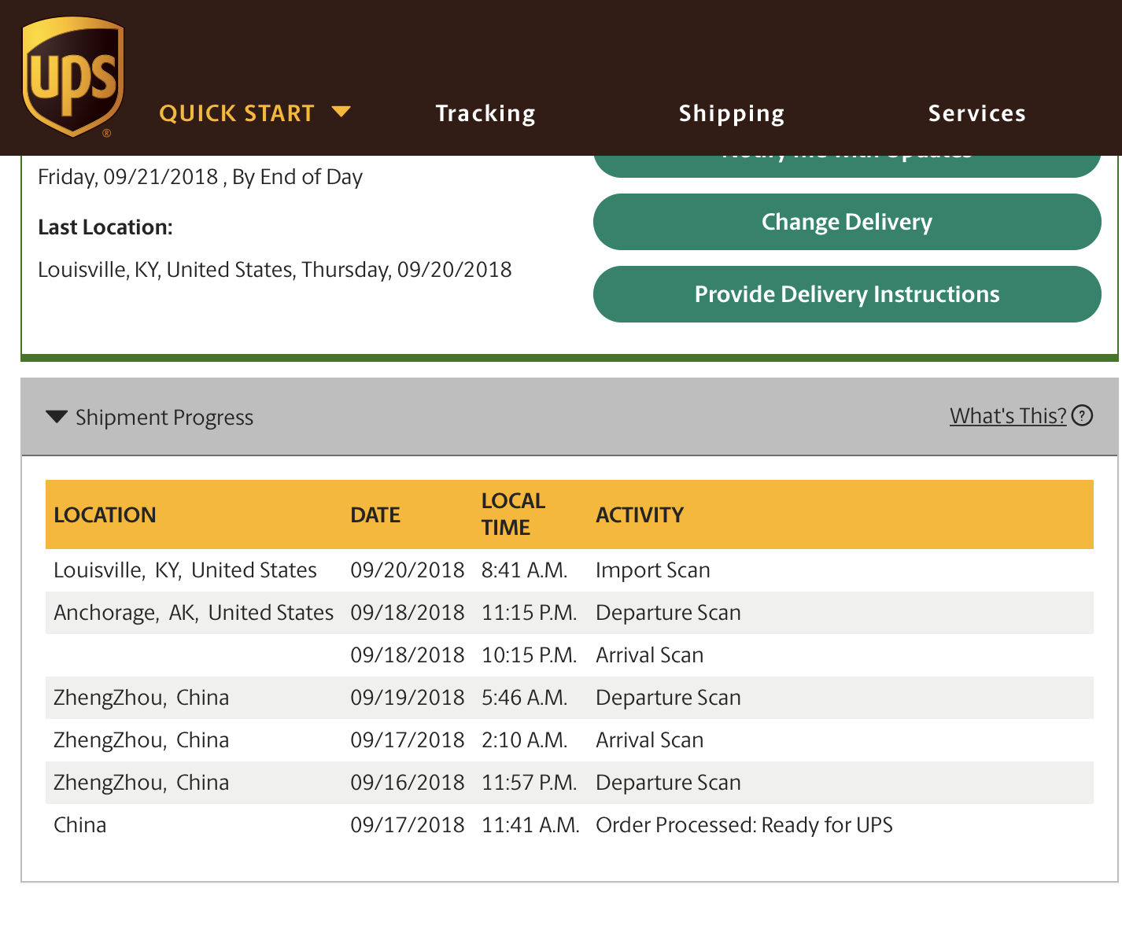Open the Services menu
Screen dimensions: 1122x929
point(976,113)
